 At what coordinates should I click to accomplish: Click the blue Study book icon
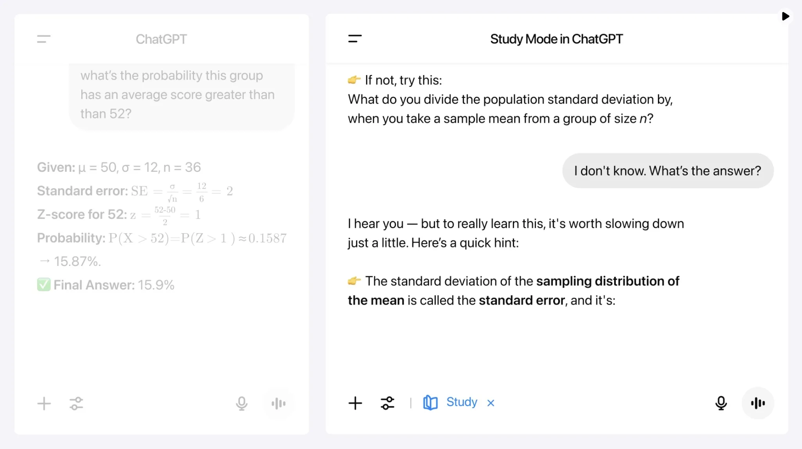[430, 402]
